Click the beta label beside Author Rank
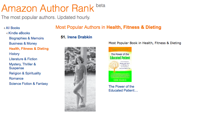 click(x=101, y=5)
